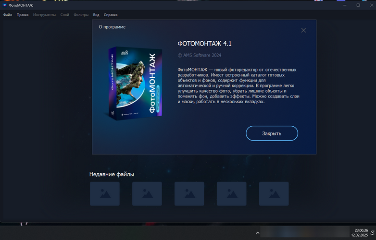
Task: Click the Недавние файлы heading
Action: pyautogui.click(x=112, y=174)
